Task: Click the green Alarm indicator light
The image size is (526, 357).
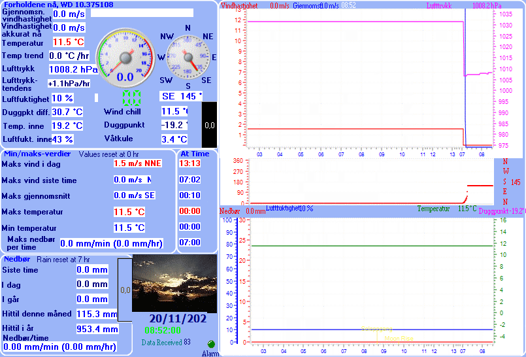Action: pos(211,344)
